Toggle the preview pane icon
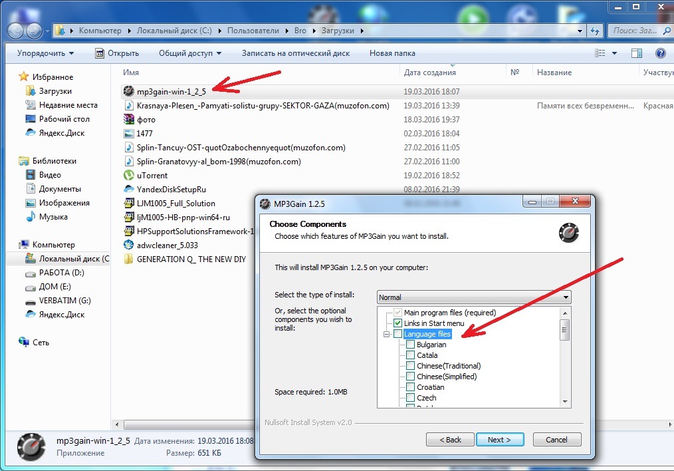Image resolution: width=674 pixels, height=471 pixels. (637, 53)
